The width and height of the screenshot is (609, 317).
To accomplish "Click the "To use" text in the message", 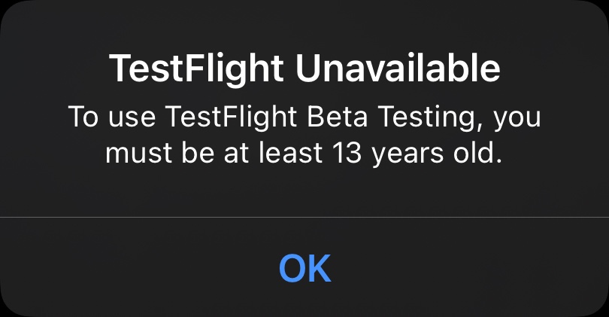I will [x=105, y=118].
